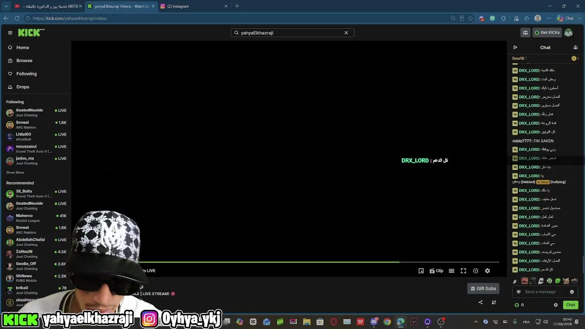
Task: Open the leaderboard icon beside Get KICKs
Action: coord(525,32)
